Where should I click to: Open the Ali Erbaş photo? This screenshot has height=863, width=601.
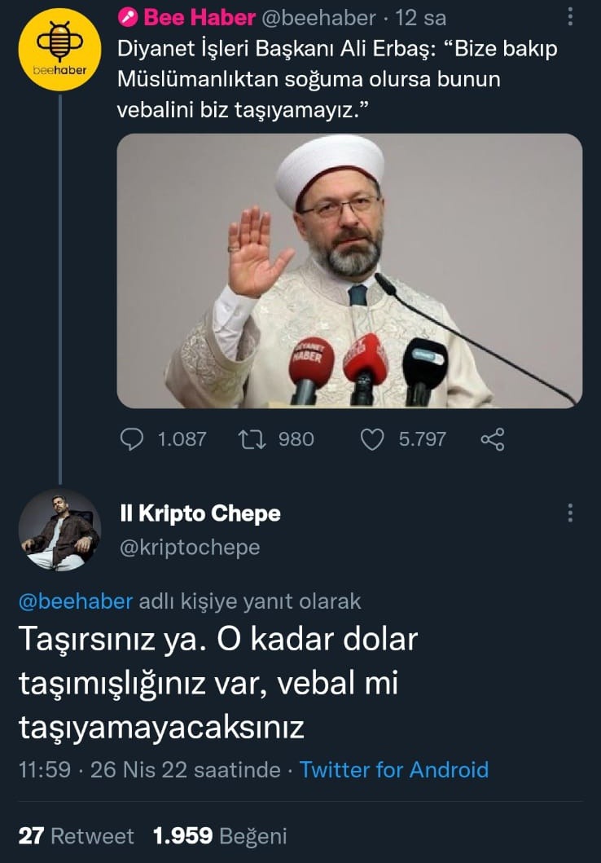[x=349, y=271]
